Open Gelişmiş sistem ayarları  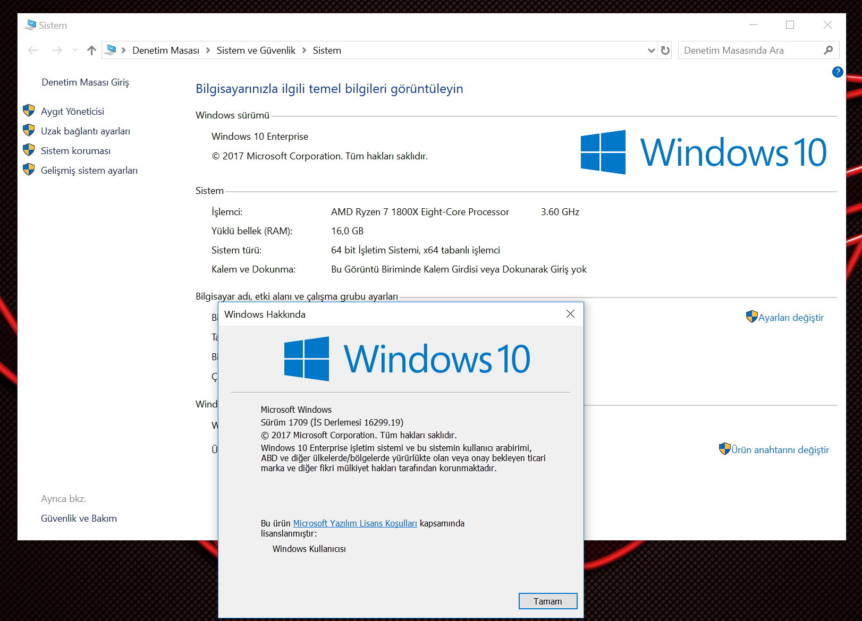[89, 171]
